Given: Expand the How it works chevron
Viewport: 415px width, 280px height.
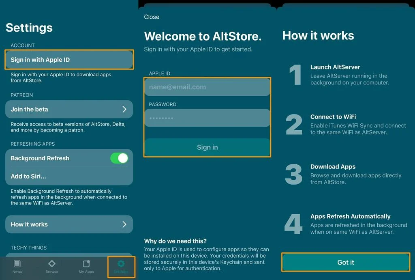Looking at the screenshot, I should pyautogui.click(x=124, y=224).
